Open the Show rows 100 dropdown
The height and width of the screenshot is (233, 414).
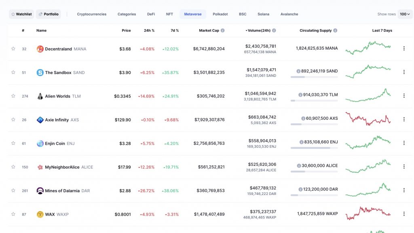point(405,14)
